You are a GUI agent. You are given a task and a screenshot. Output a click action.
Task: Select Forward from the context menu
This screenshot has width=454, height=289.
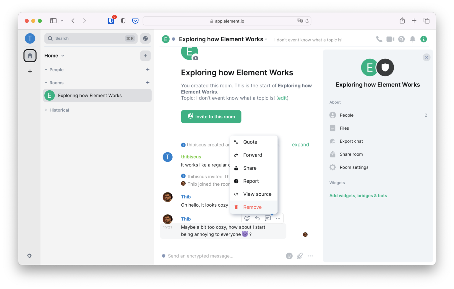click(x=252, y=155)
